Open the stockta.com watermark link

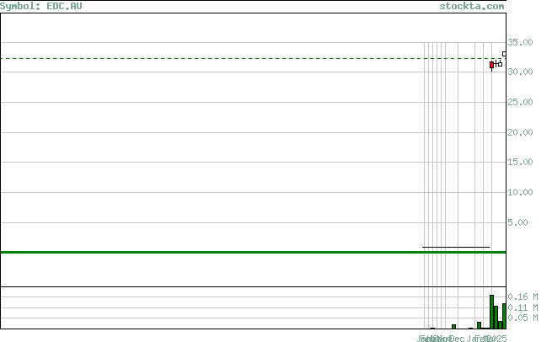471,6
